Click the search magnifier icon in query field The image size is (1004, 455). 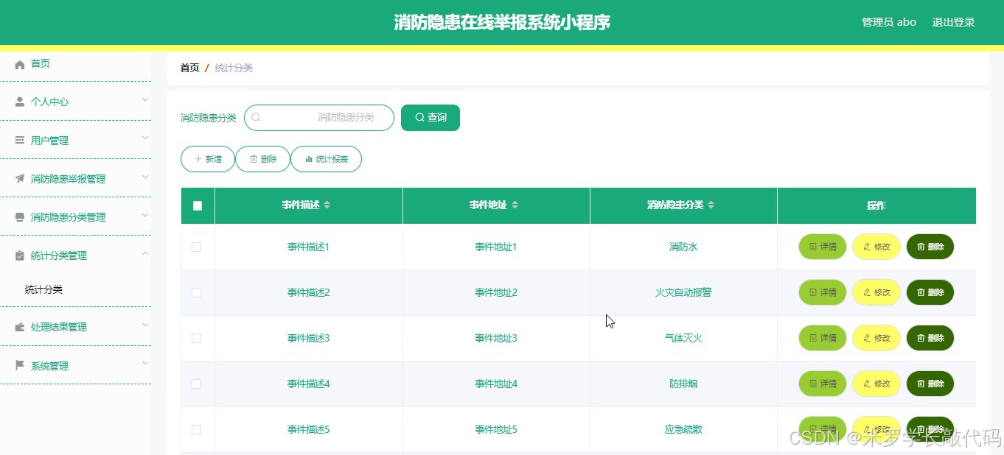tap(256, 117)
